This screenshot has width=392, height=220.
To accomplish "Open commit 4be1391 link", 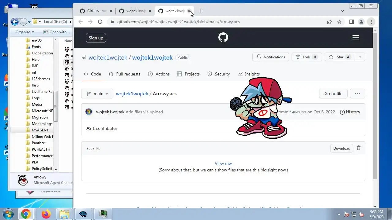I will pyautogui.click(x=299, y=112).
